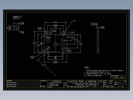Click the 'SAE 1010 OR EQUIV.' material text
Screen dimensions: 133x100
pos(77,87)
